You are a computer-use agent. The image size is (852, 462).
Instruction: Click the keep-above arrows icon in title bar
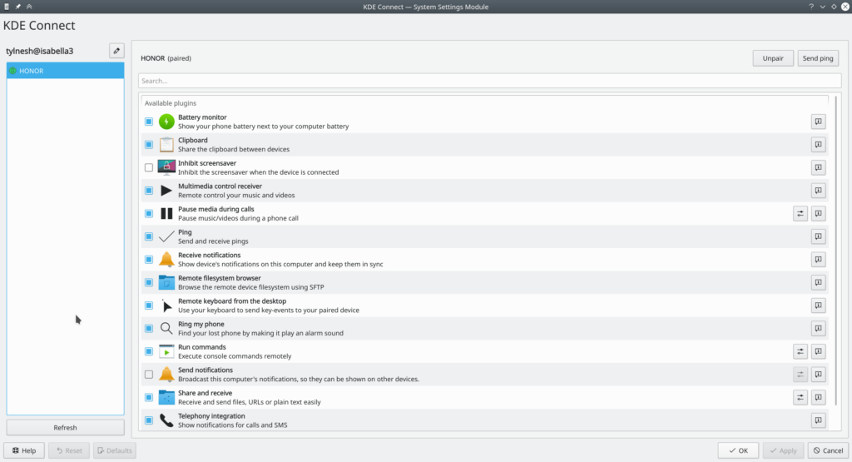tap(29, 7)
